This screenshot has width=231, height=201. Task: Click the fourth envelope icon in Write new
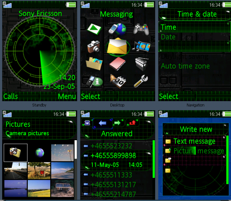[168, 171]
